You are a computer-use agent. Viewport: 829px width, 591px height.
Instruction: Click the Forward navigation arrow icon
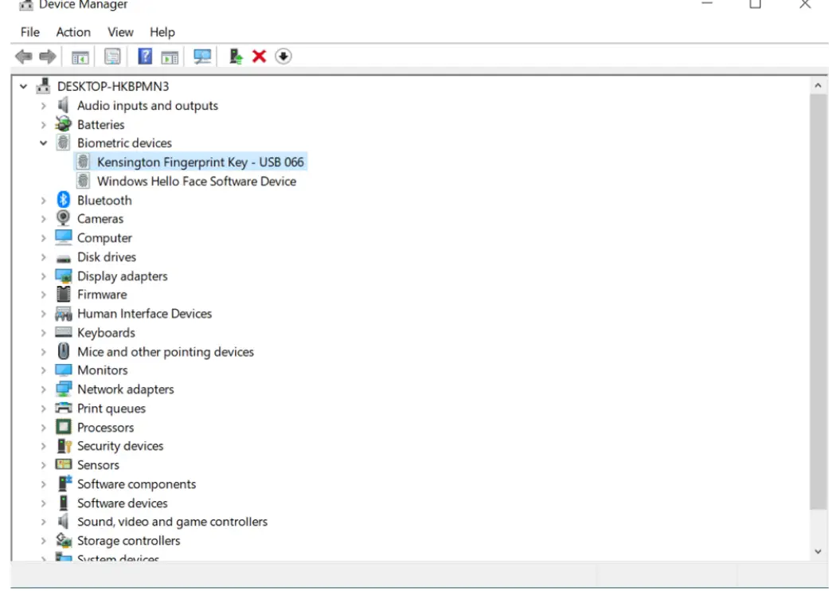46,56
